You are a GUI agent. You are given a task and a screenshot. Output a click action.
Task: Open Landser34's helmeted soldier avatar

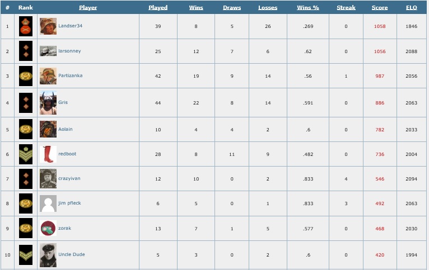click(48, 26)
